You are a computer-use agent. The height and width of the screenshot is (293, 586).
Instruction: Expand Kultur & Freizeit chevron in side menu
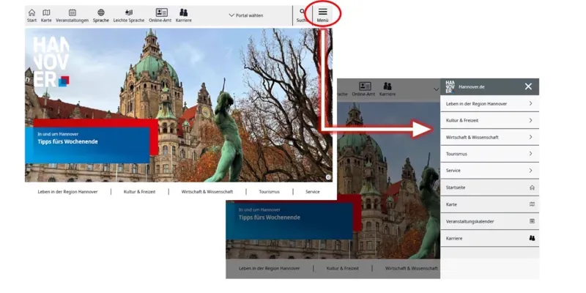point(530,120)
